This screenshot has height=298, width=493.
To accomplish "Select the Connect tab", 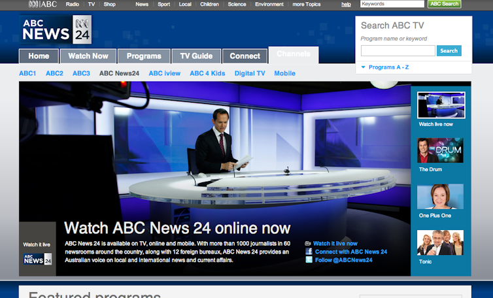I will pos(245,56).
